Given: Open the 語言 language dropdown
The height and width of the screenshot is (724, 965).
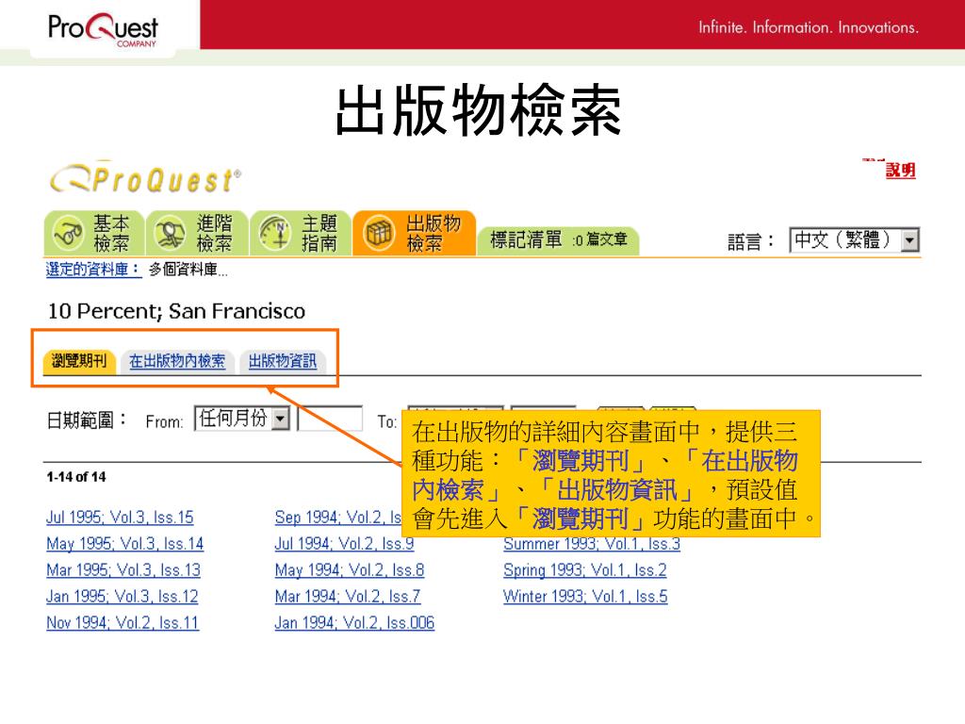Looking at the screenshot, I should (854, 239).
